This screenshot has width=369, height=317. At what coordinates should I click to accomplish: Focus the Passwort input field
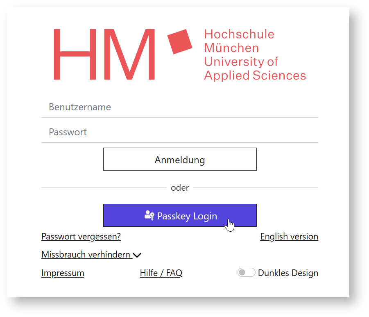pyautogui.click(x=180, y=132)
